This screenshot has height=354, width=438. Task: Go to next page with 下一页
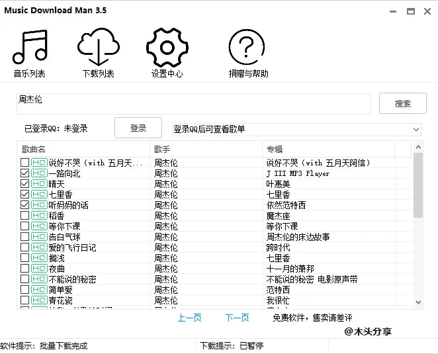(237, 318)
